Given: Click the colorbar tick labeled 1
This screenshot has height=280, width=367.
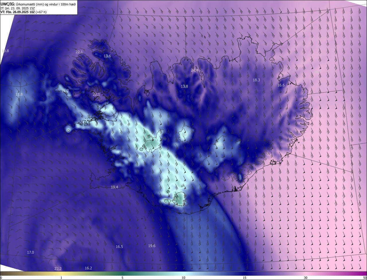Looking at the screenshot, I should click(x=61, y=278).
